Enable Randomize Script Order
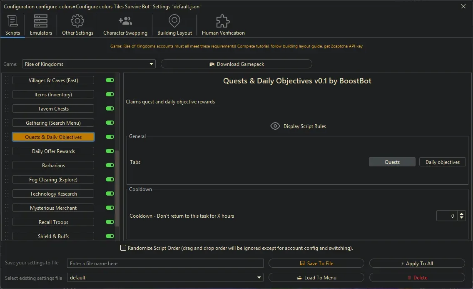Viewport: 473px width, 289px height. tap(123, 248)
